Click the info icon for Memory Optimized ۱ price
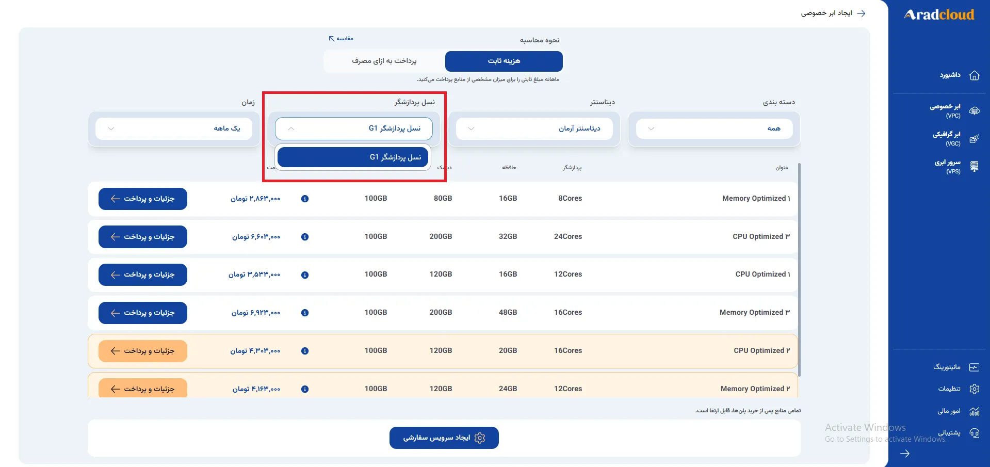This screenshot has height=467, width=990. [x=305, y=199]
